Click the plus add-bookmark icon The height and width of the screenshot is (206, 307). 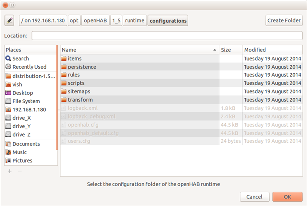click(10, 171)
